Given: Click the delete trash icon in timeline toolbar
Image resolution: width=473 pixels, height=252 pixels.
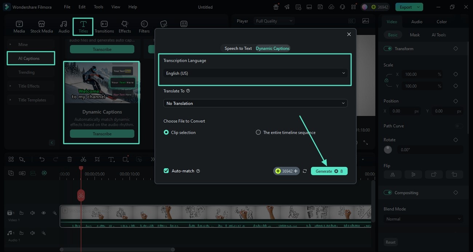Looking at the screenshot, I should (69, 159).
